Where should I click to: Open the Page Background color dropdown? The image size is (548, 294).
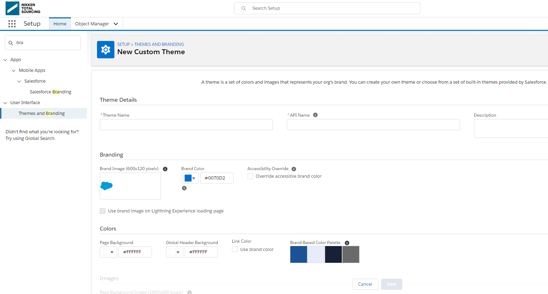108,252
